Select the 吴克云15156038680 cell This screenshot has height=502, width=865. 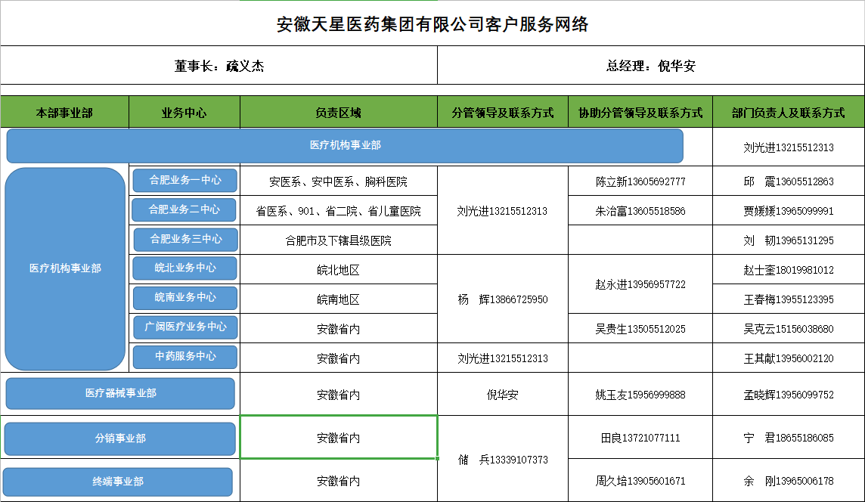pyautogui.click(x=789, y=329)
